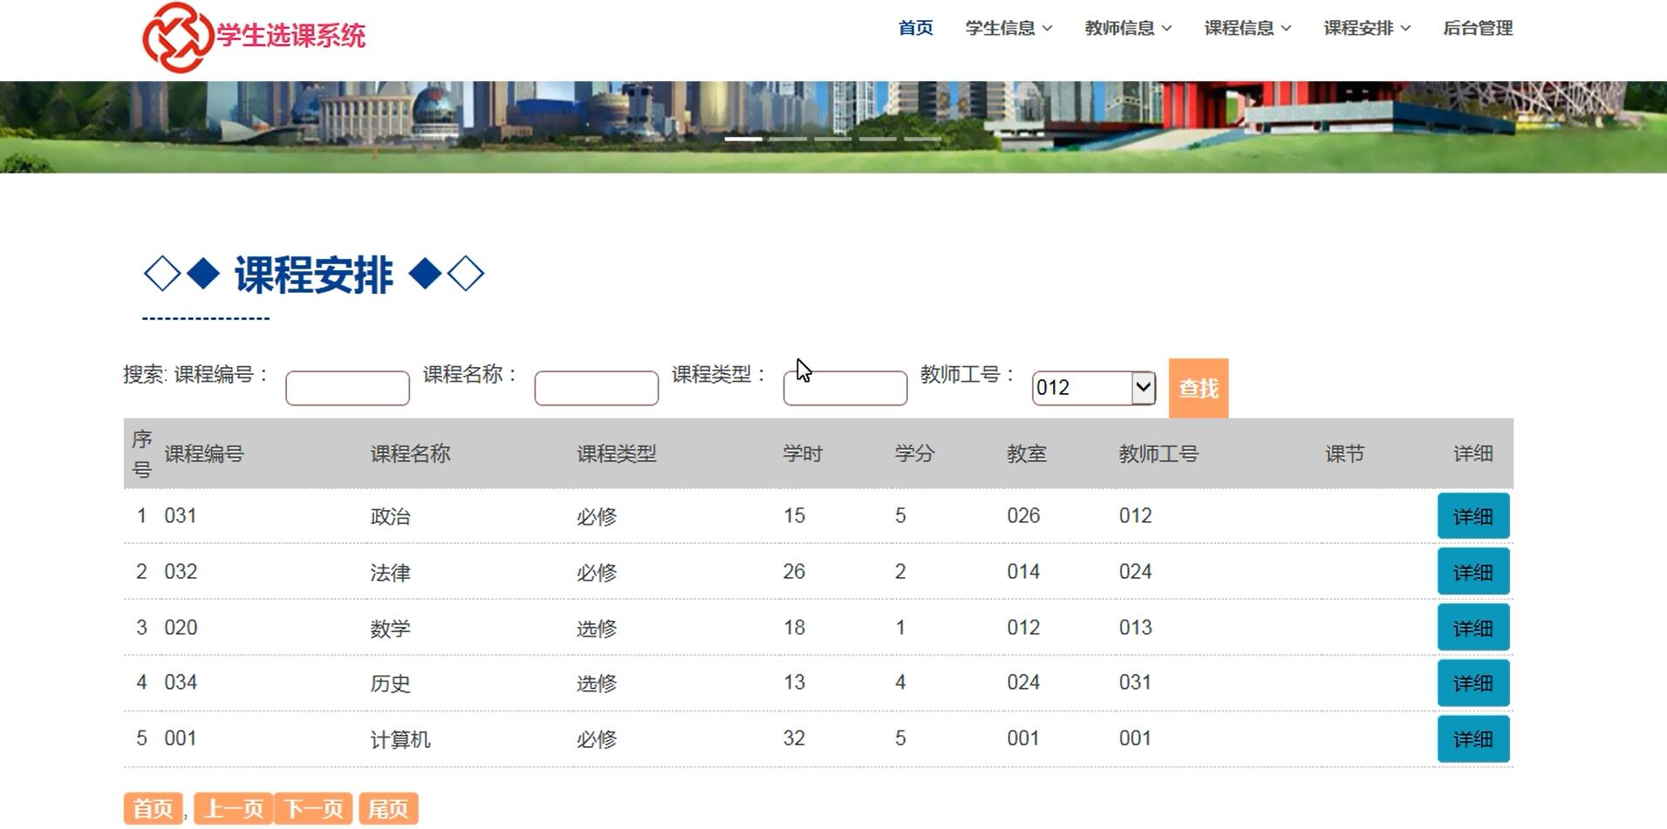Image resolution: width=1667 pixels, height=829 pixels.
Task: Click the 计算机 course name cell
Action: point(400,739)
